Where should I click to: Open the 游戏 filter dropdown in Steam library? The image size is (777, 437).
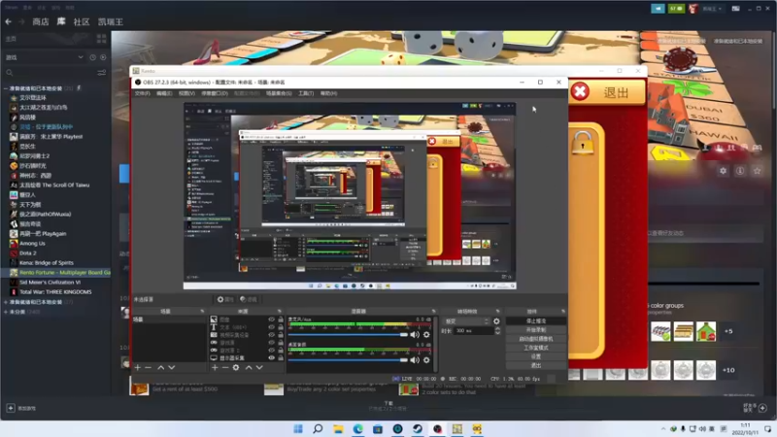45,57
